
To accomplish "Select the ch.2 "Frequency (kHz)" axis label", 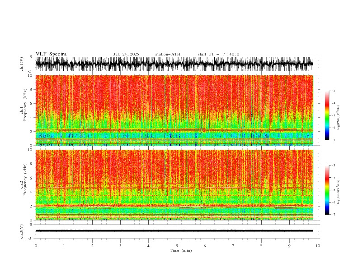I will [25, 179].
